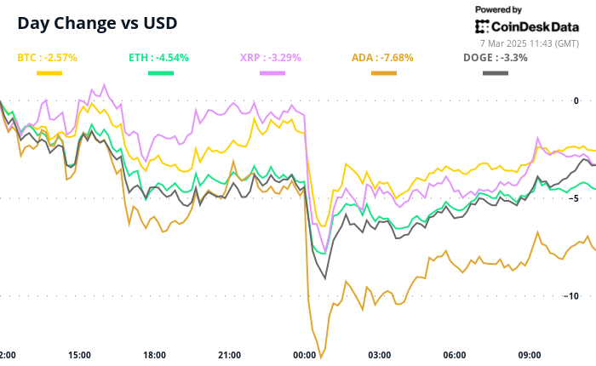
Task: Click the 06:00 time axis label
Action: (455, 354)
